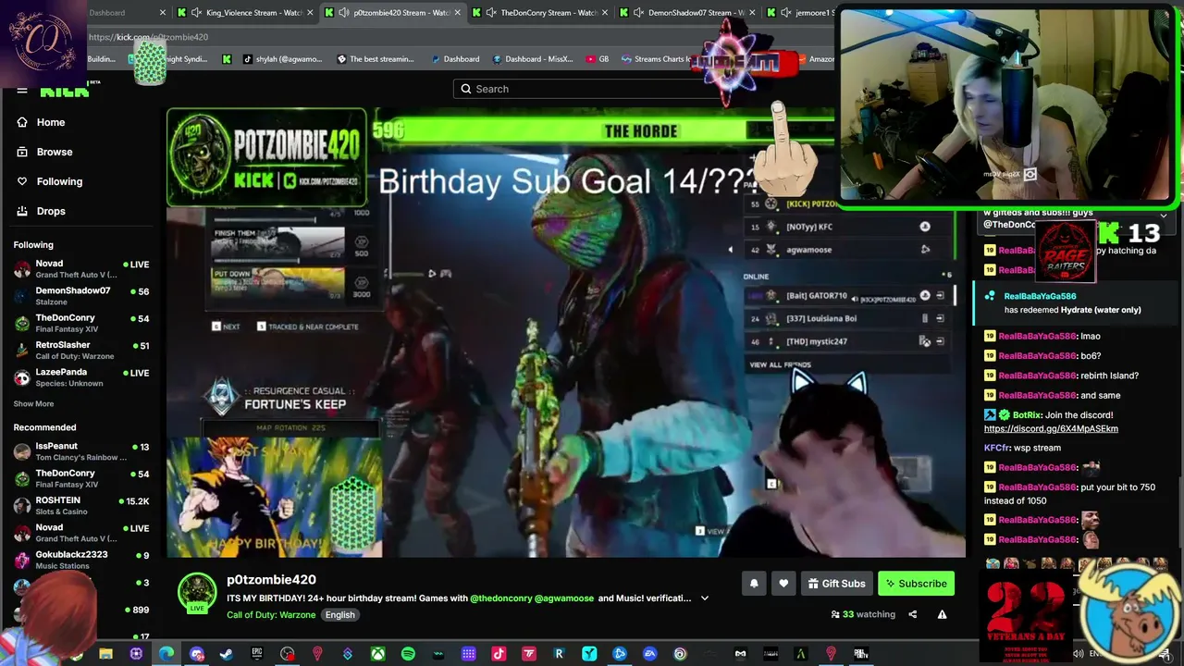This screenshot has width=1184, height=666.
Task: Unmute the DemonShadow07 Stream tab audio
Action: point(638,13)
